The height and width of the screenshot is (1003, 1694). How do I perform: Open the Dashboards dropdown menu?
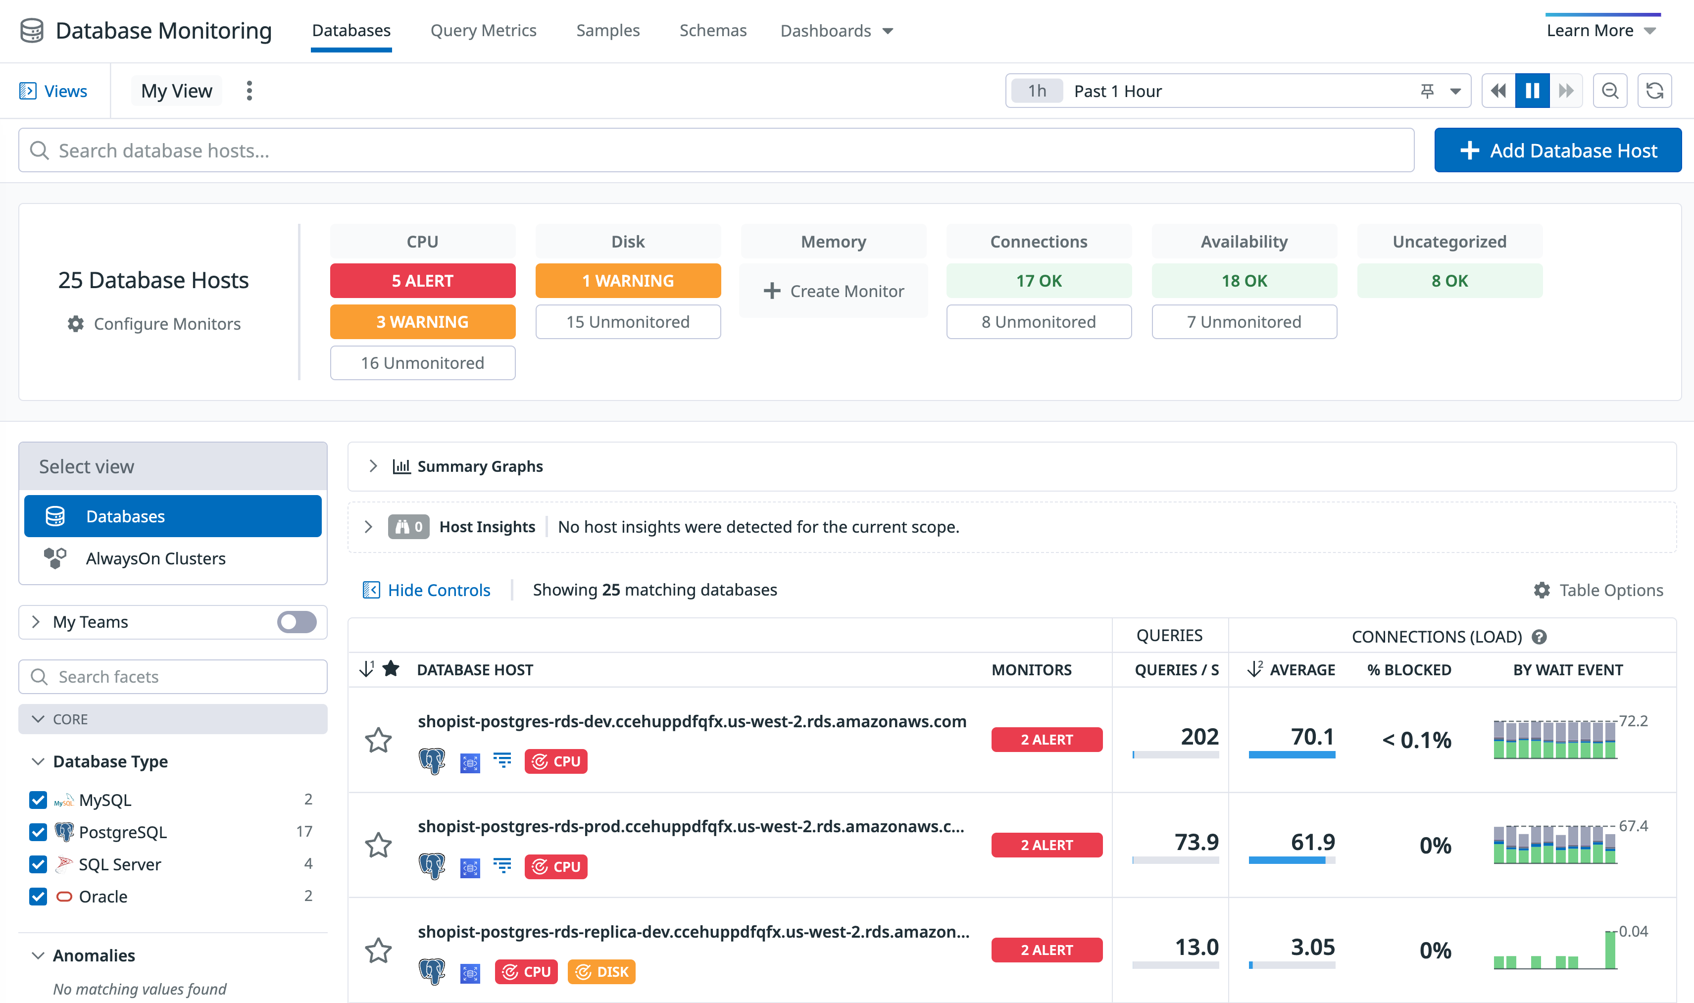(837, 30)
